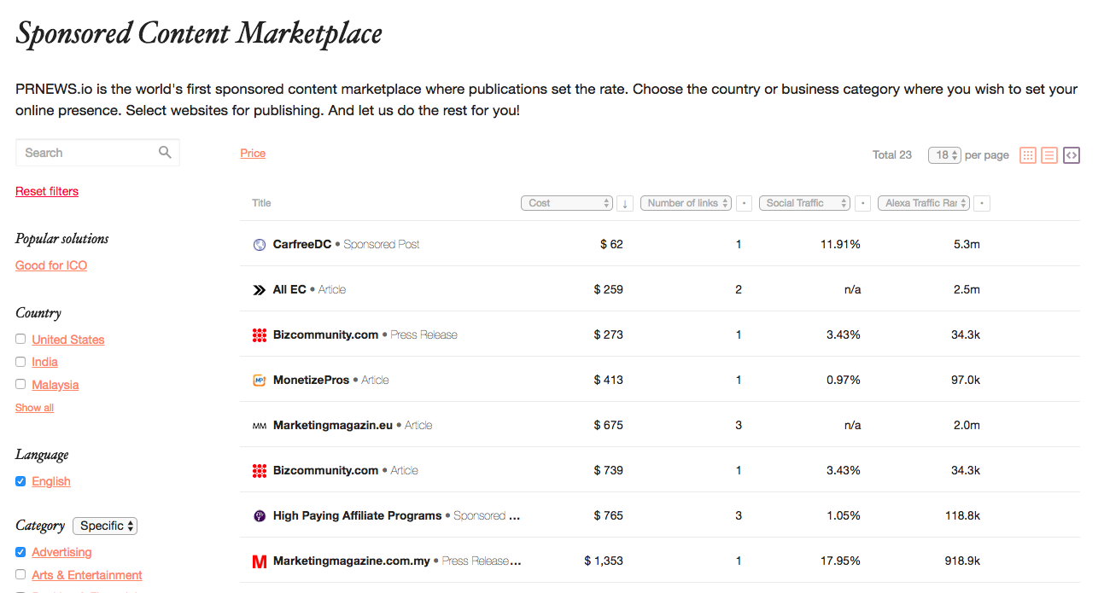This screenshot has height=593, width=1104.
Task: Open the Bizcommunity.com Press Release listing
Action: point(365,334)
